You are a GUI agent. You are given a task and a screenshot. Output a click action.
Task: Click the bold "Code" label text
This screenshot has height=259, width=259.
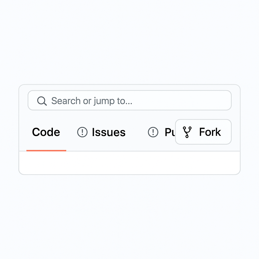point(46,132)
